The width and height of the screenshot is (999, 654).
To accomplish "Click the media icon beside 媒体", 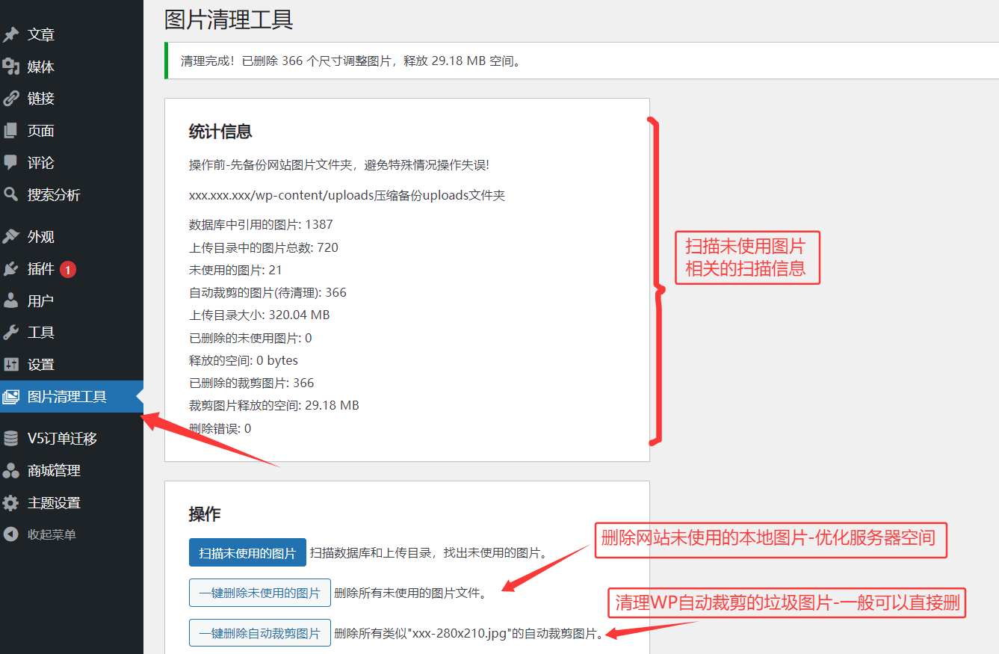I will (x=11, y=67).
